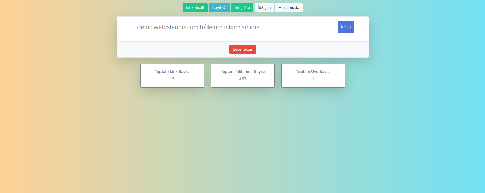The width and height of the screenshot is (485, 193).
Task: Select the link count value 15
Action: (x=172, y=79)
